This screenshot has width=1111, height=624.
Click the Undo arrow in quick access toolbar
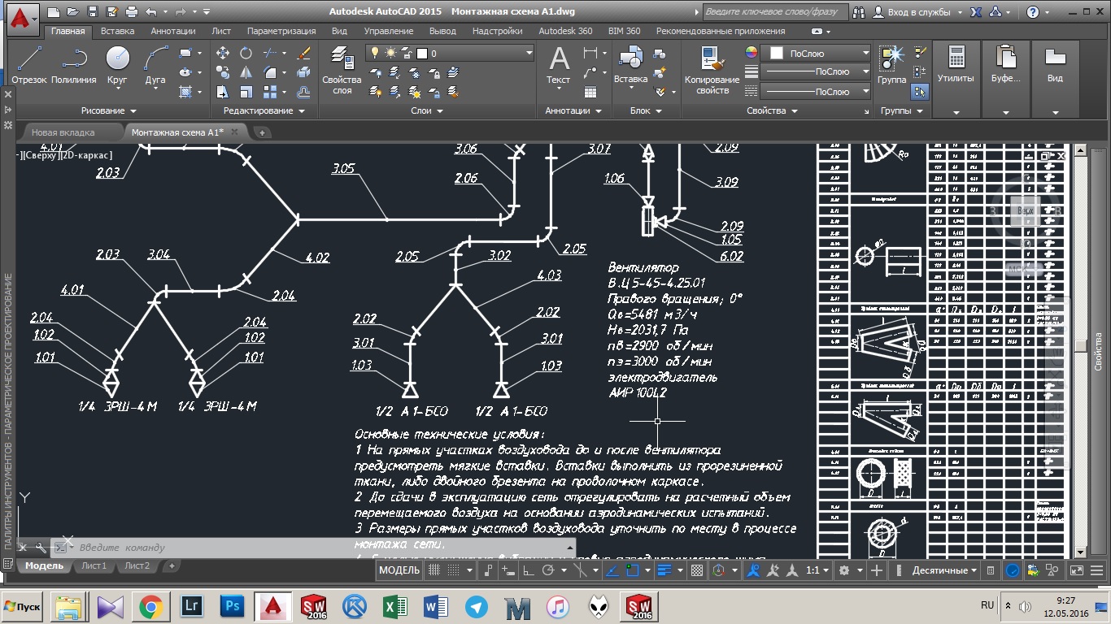coord(150,12)
